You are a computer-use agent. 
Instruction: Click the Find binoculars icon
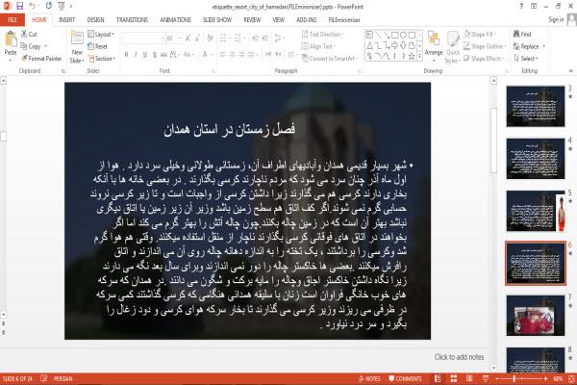tap(516, 34)
